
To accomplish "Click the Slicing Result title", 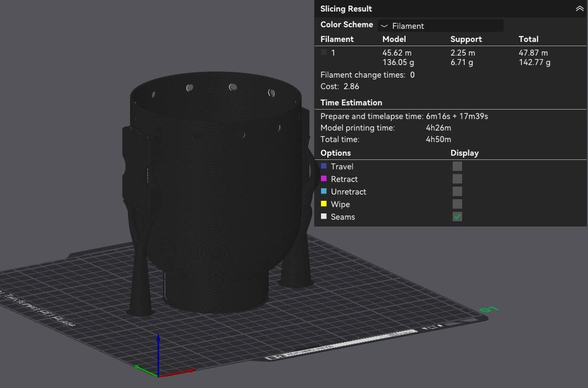I will (346, 8).
